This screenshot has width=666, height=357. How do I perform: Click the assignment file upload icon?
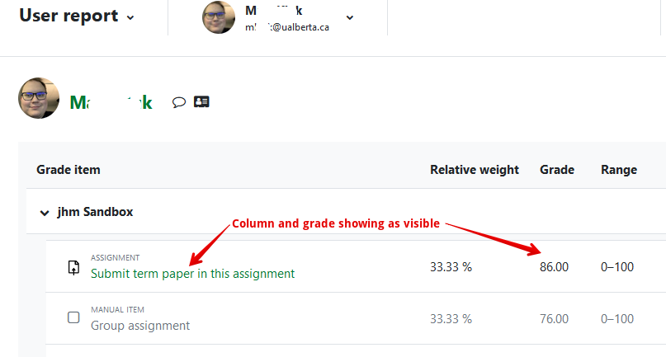tap(73, 267)
